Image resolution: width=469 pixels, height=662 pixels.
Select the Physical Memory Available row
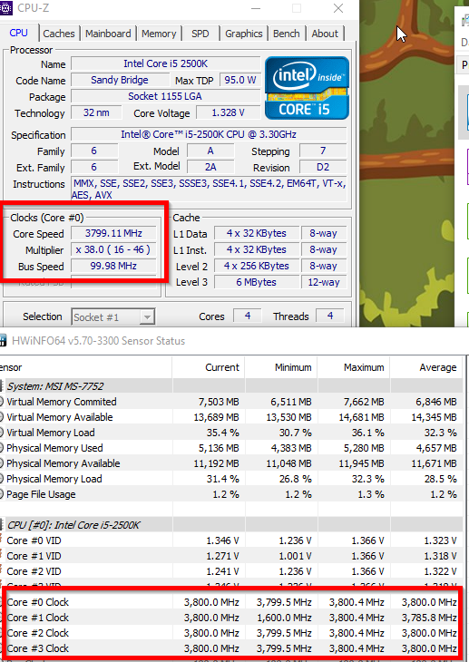click(231, 463)
